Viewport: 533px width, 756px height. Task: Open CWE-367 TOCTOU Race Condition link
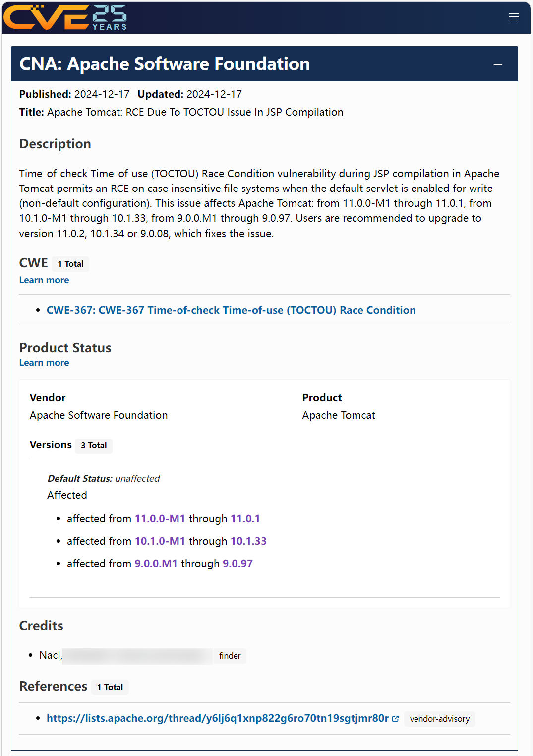pyautogui.click(x=231, y=310)
